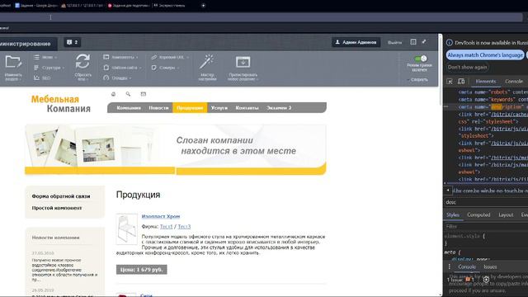The height and width of the screenshot is (297, 528).
Task: Open the Styles pane tab
Action: pos(453,214)
